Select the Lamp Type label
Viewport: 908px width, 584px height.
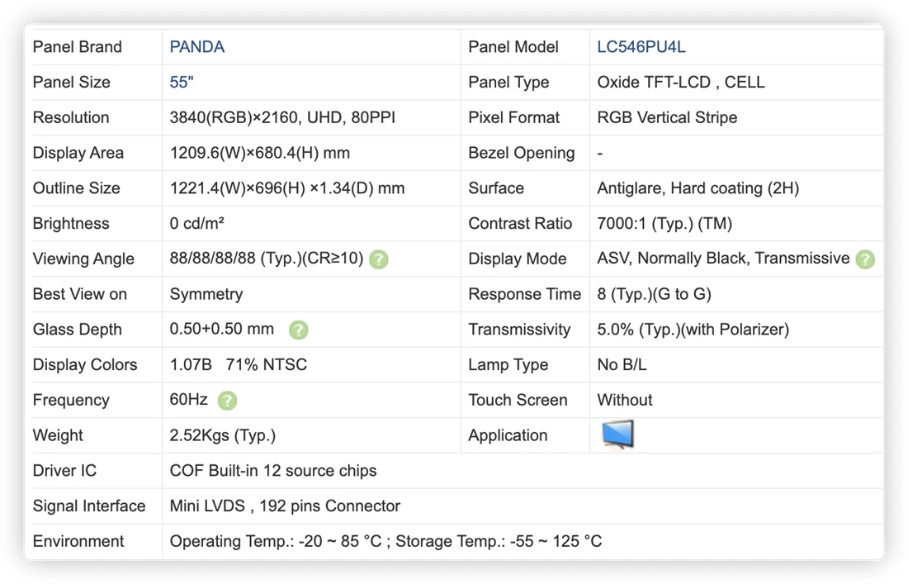pos(508,365)
